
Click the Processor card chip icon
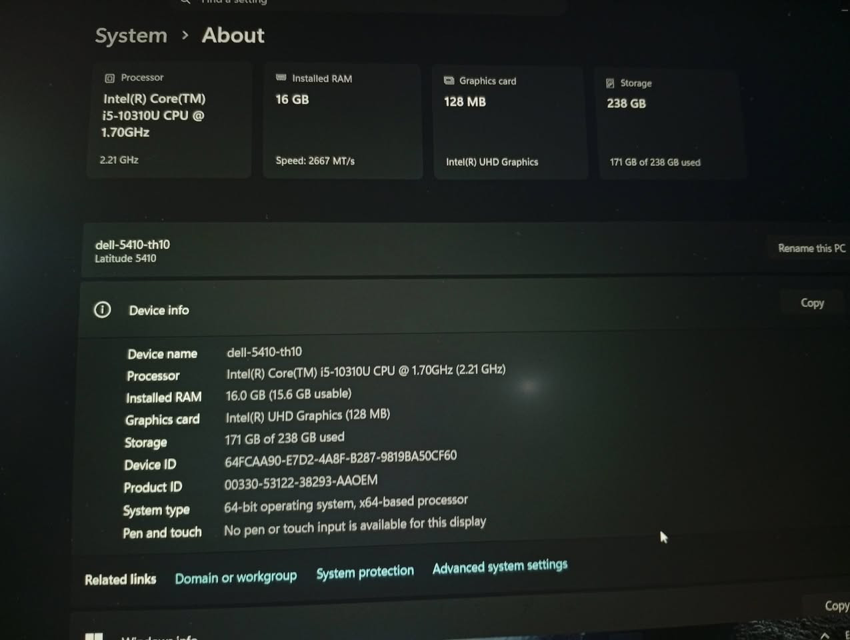110,78
